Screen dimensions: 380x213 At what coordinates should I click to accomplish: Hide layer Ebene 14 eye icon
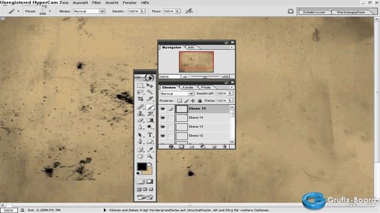(x=163, y=118)
